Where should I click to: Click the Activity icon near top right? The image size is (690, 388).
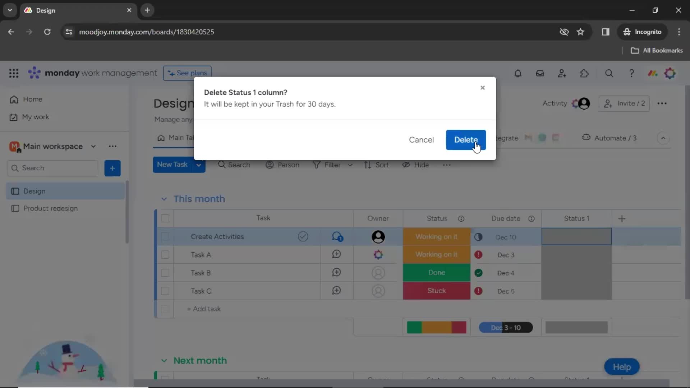555,103
